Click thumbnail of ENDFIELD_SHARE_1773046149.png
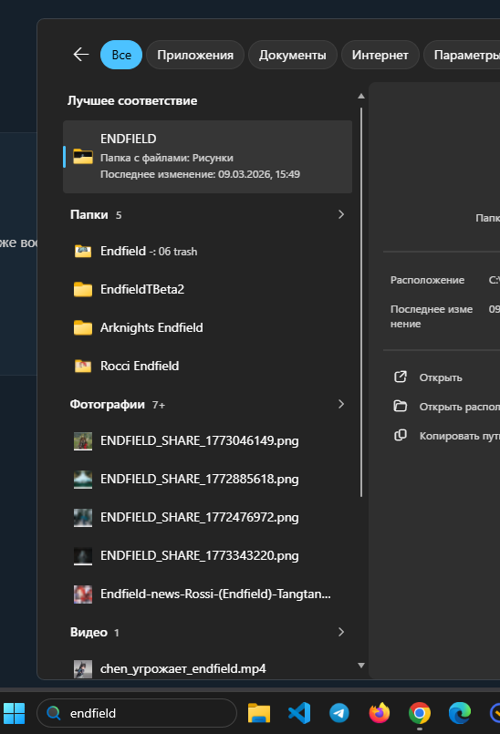This screenshot has height=734, width=500. click(x=83, y=441)
